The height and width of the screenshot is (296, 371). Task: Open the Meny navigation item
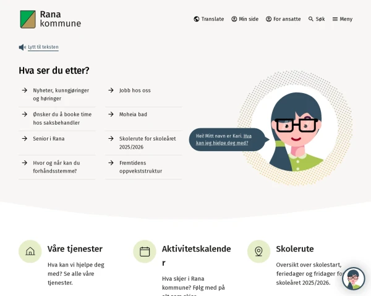343,19
